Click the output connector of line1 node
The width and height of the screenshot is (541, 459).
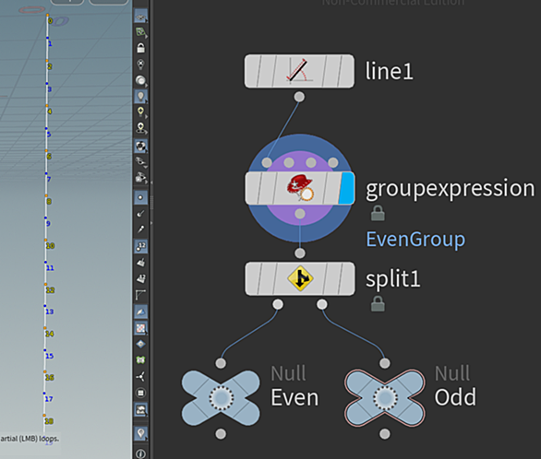click(x=299, y=97)
